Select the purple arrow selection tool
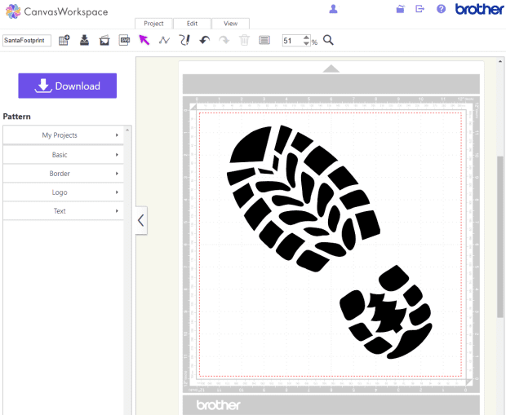 click(x=144, y=40)
